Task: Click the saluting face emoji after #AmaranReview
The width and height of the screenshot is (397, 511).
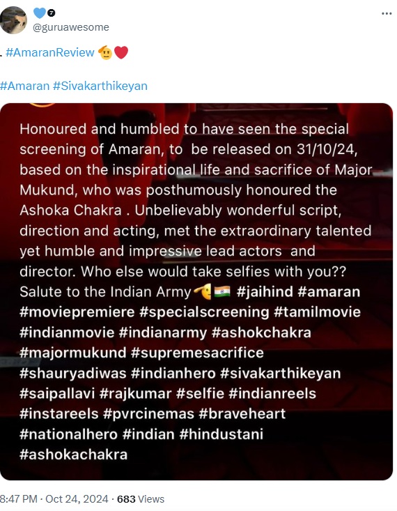Action: pos(105,52)
